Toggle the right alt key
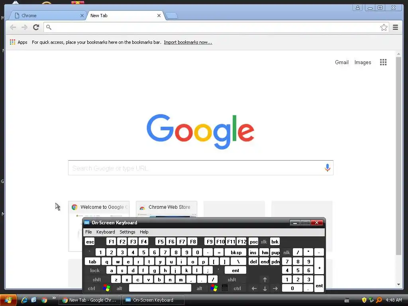Screen dimensions: 408x306 (199, 288)
